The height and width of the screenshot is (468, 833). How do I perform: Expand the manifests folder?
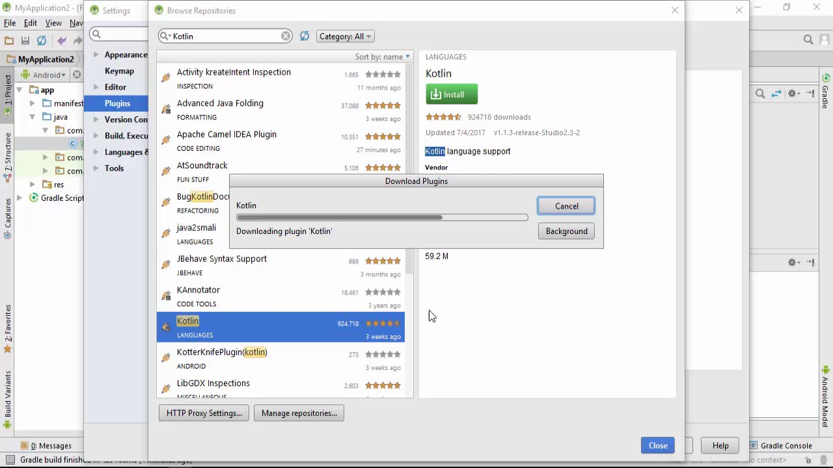point(32,103)
